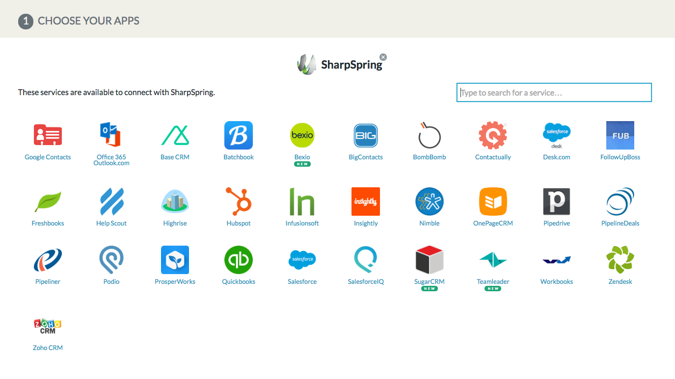Select the Google Contacts app icon
Screen dimensions: 675x379
click(x=48, y=135)
